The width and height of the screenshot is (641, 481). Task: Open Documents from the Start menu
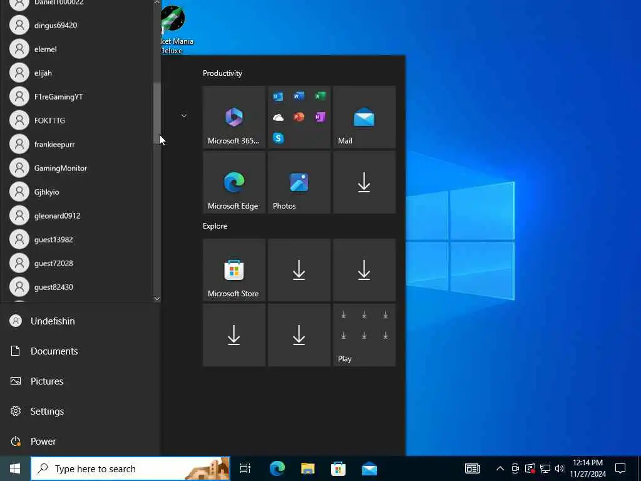pyautogui.click(x=80, y=351)
